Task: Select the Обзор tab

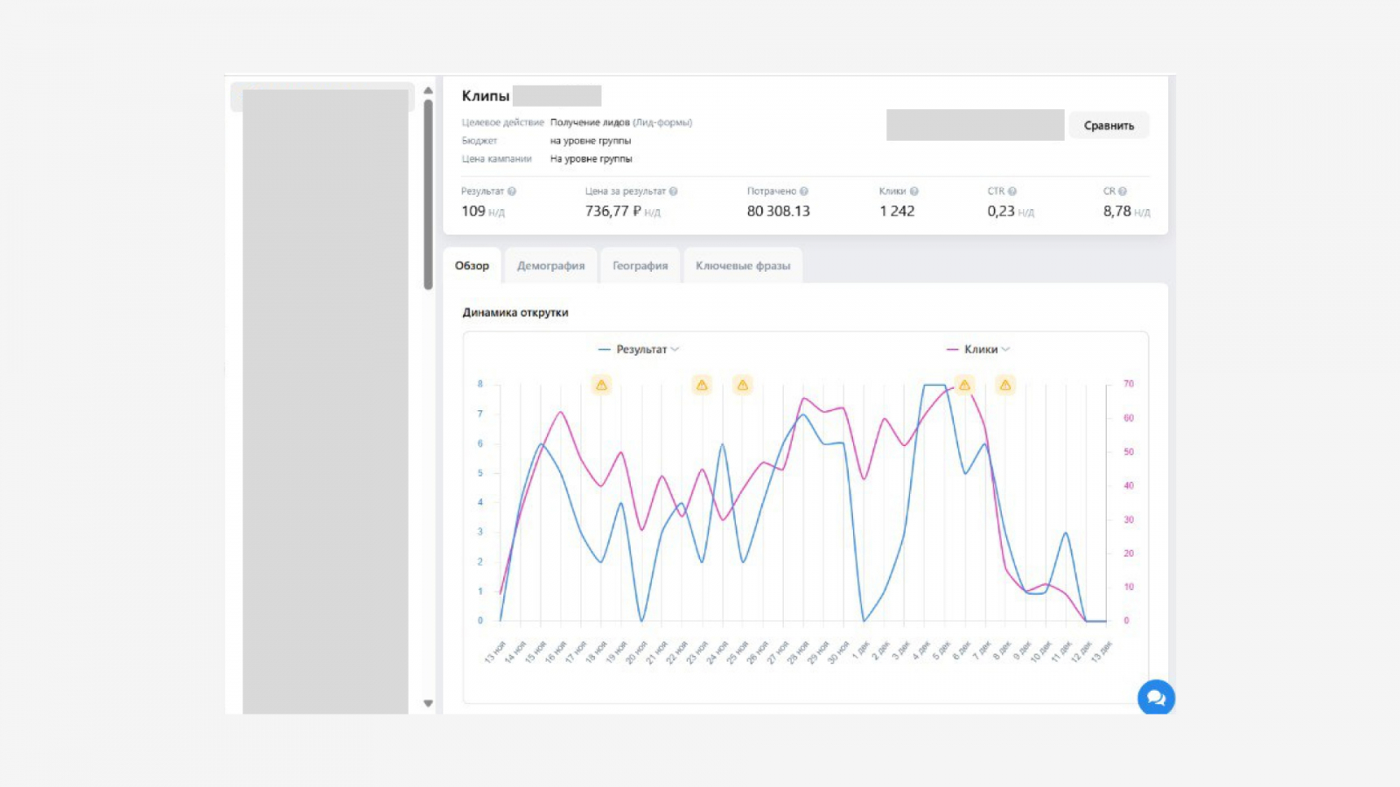Action: [472, 266]
